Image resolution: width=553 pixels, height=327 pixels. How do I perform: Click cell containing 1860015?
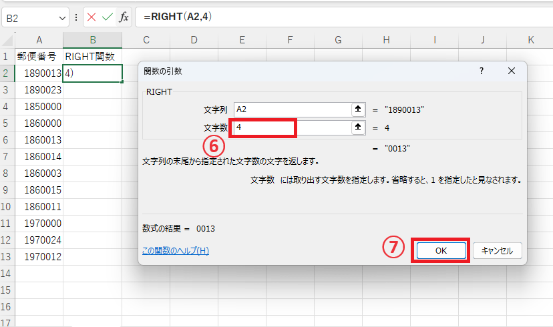point(39,190)
